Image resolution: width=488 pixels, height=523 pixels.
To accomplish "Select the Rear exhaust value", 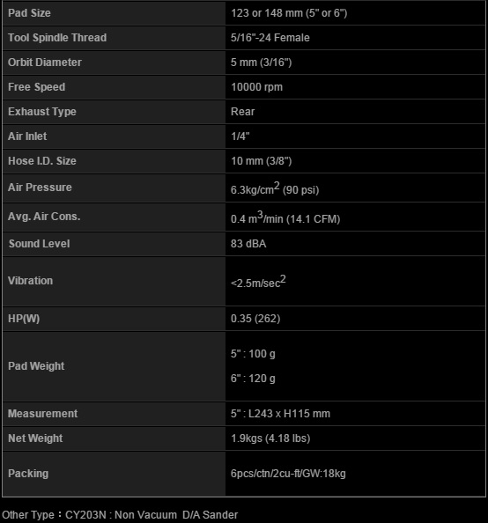I will pos(242,112).
